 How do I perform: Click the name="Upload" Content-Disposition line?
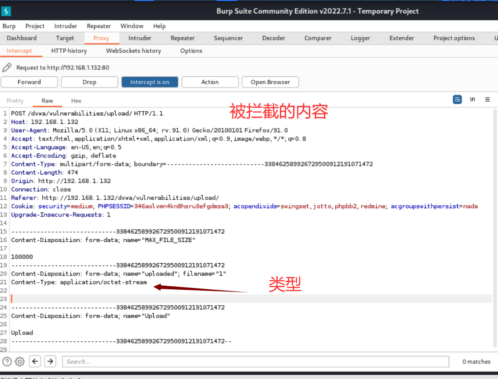coord(91,316)
